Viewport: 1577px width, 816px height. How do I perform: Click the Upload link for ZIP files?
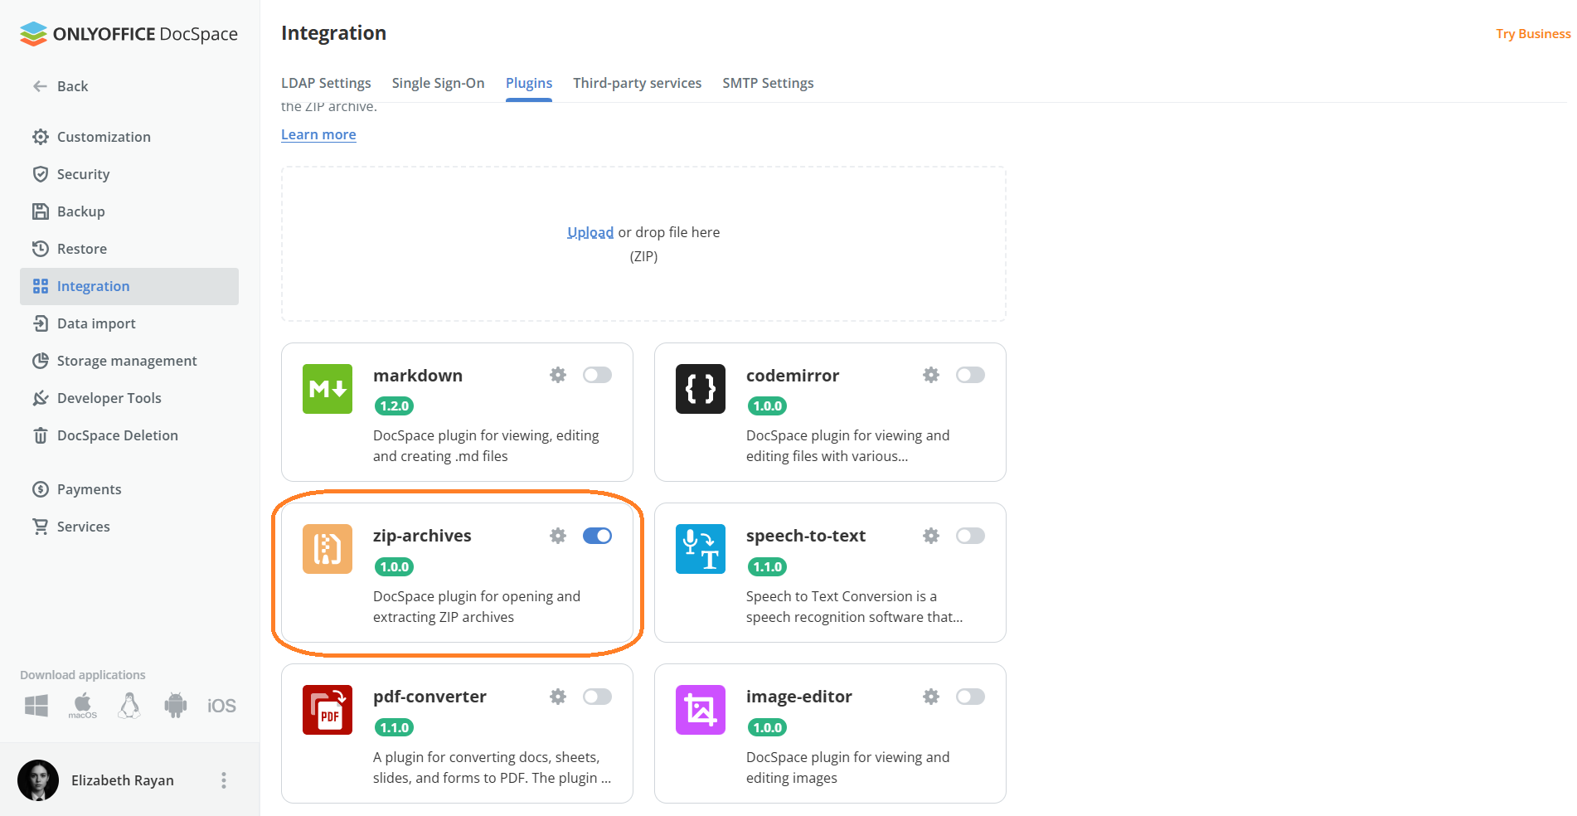click(590, 231)
